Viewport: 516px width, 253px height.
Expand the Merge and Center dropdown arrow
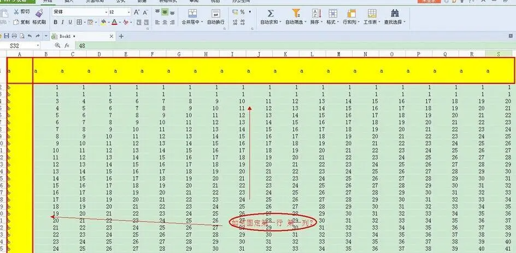pyautogui.click(x=202, y=22)
